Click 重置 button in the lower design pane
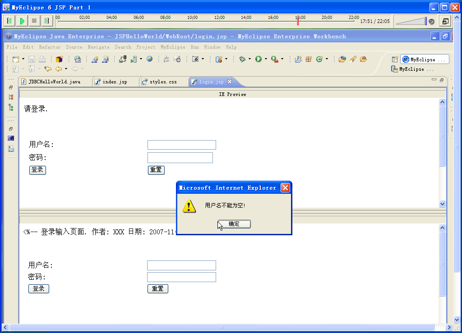Viewport: 462px width, 333px height. [157, 289]
